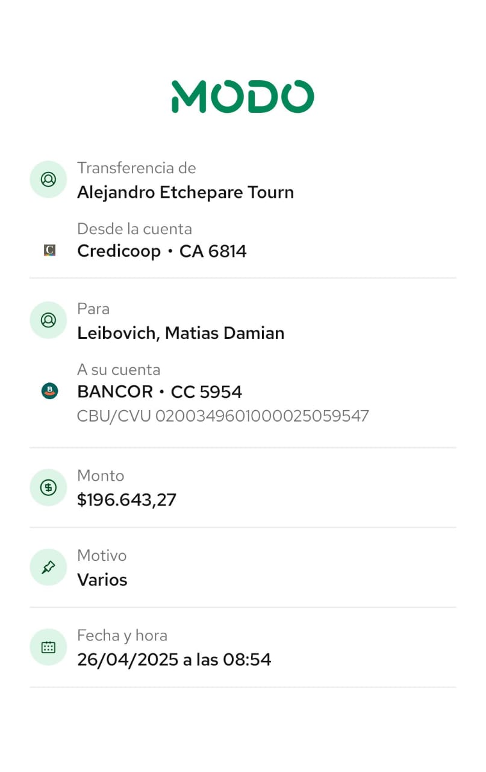
Task: Click the calendar icon beside Fecha y hora
Action: click(48, 647)
